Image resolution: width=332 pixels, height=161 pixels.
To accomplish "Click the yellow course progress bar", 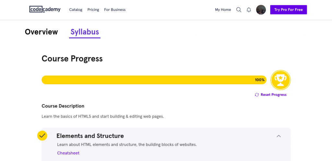I will (154, 80).
